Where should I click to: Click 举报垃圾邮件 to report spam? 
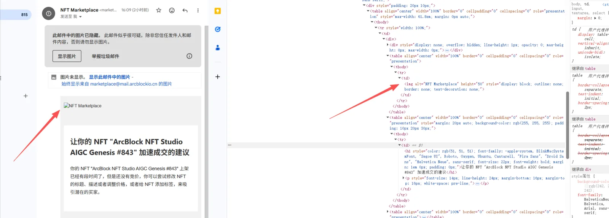[x=105, y=56]
